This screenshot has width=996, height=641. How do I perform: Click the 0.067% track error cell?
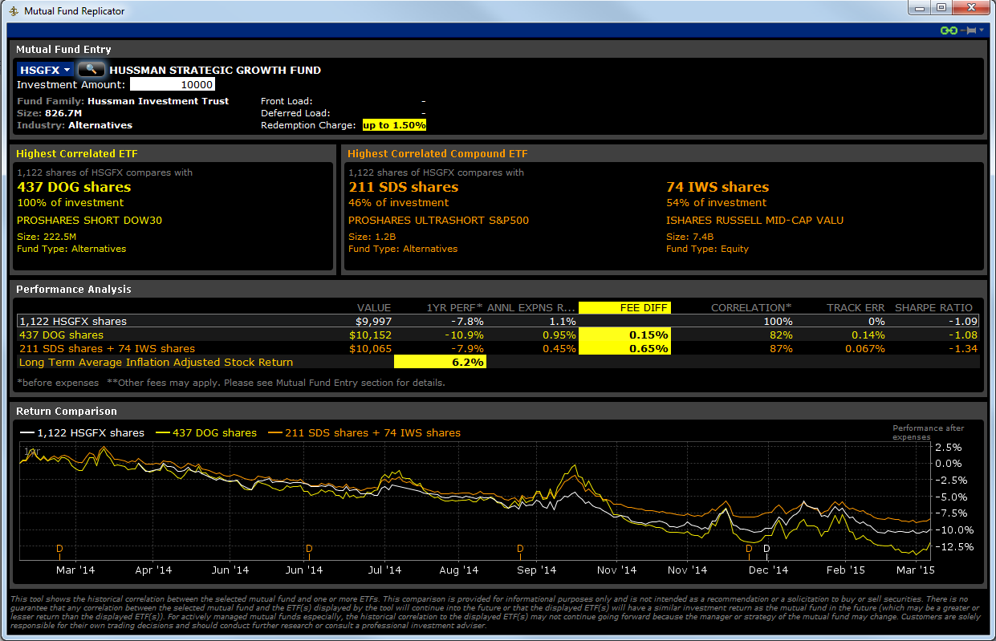864,348
